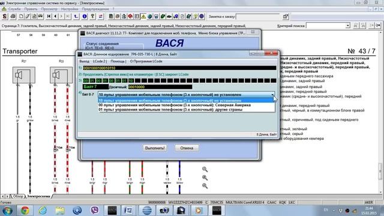Open the Просмотр menu
This screenshot has width=384, height=216.
[x=49, y=9]
